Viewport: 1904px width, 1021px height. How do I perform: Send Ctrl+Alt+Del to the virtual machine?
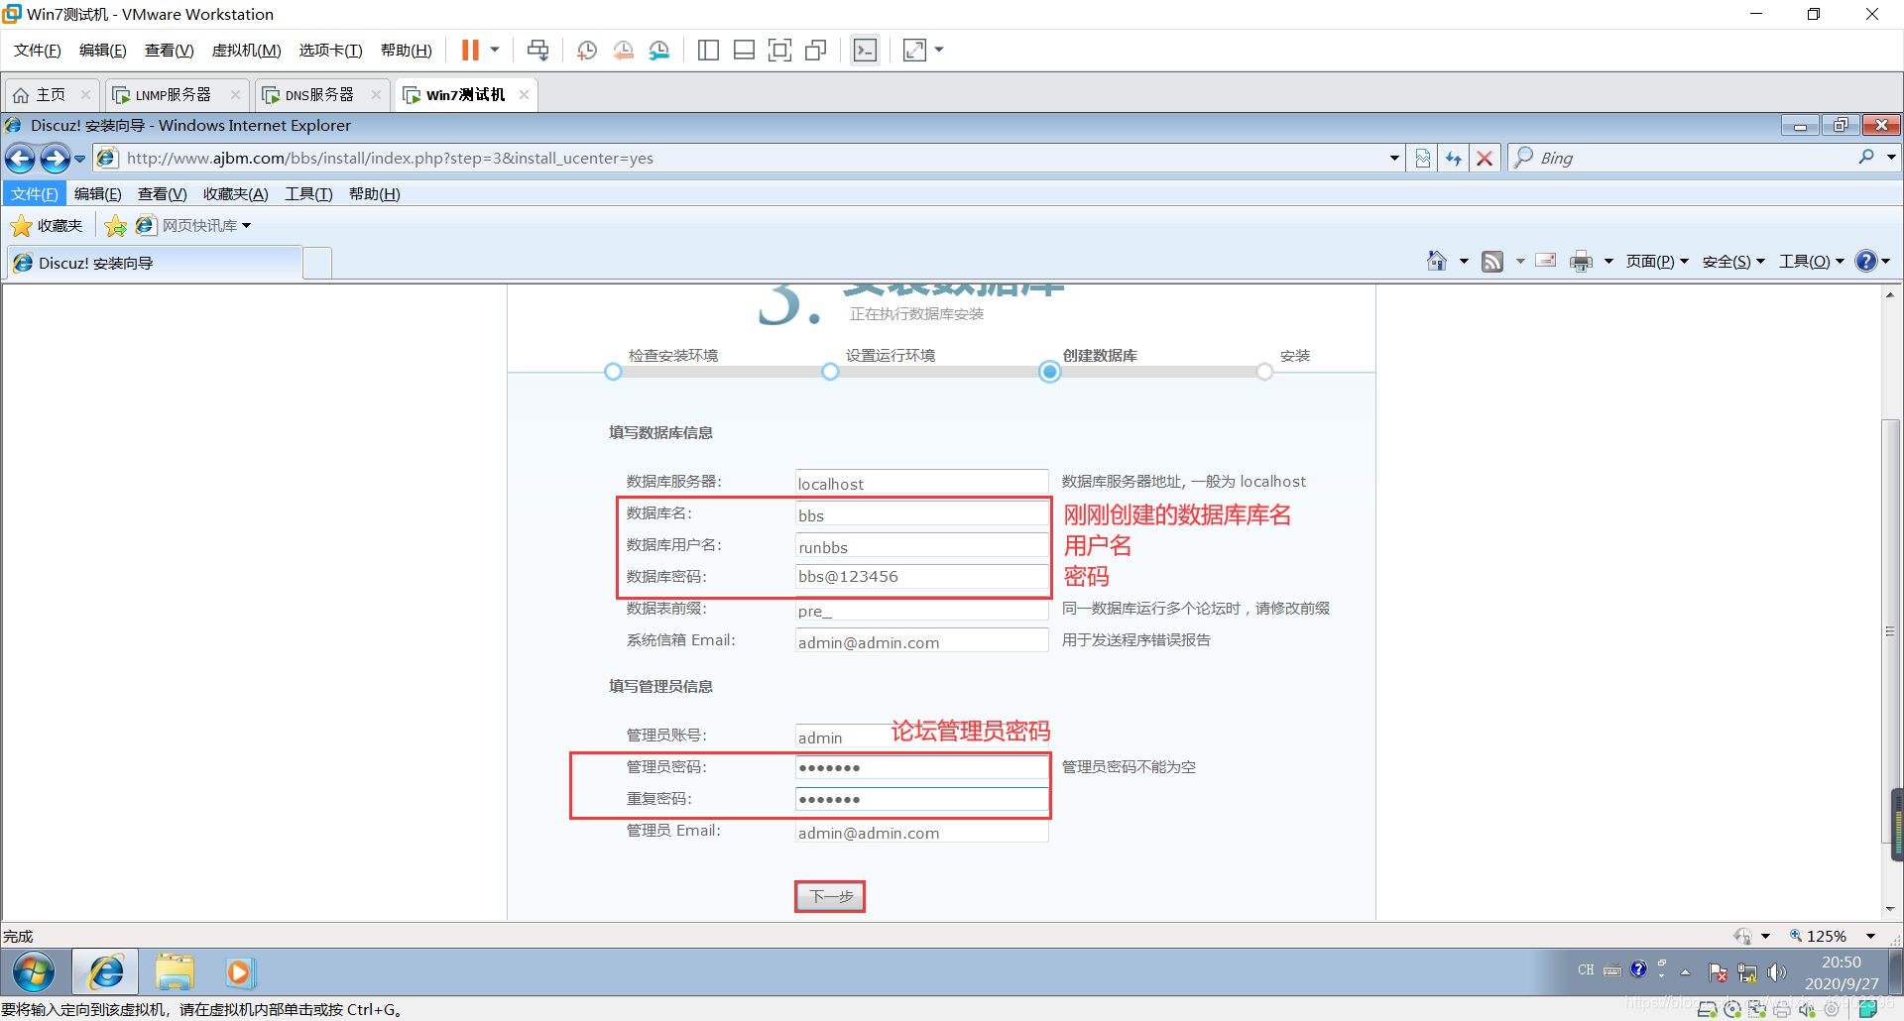537,50
